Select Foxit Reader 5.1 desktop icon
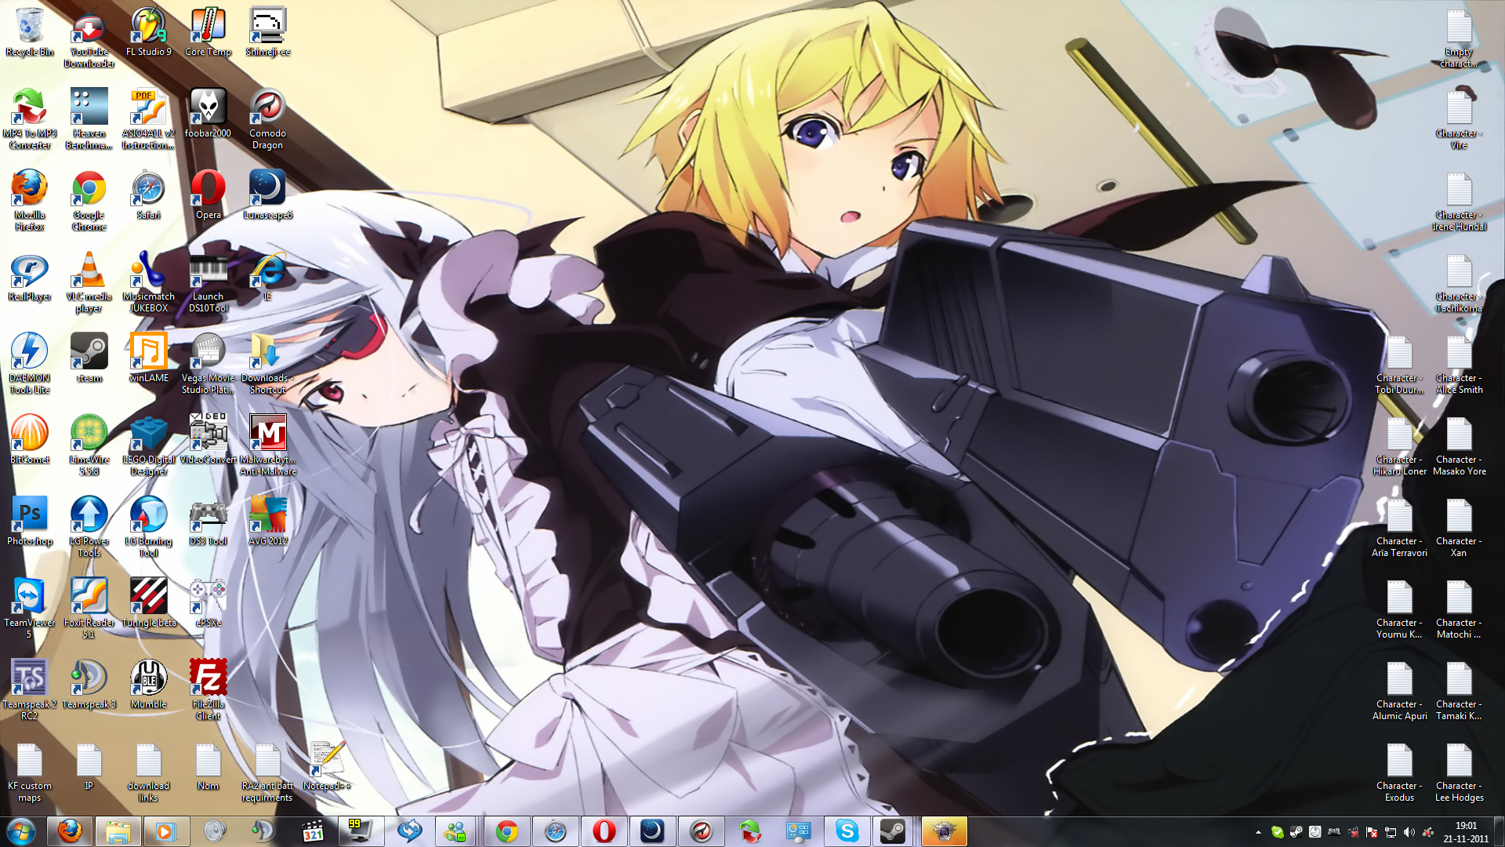 click(89, 609)
